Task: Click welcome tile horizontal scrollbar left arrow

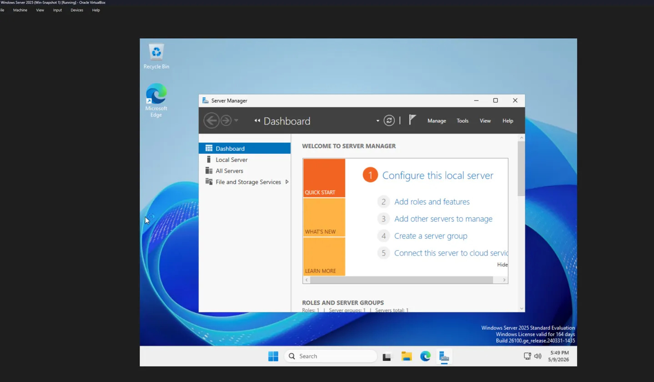Action: [307, 280]
